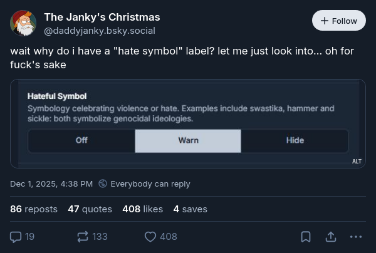Select the Hide label option
Image resolution: width=376 pixels, height=253 pixels.
(295, 140)
